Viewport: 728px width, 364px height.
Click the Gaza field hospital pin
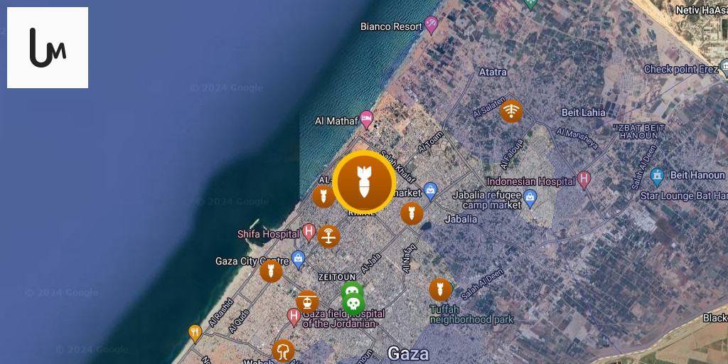coord(294,317)
